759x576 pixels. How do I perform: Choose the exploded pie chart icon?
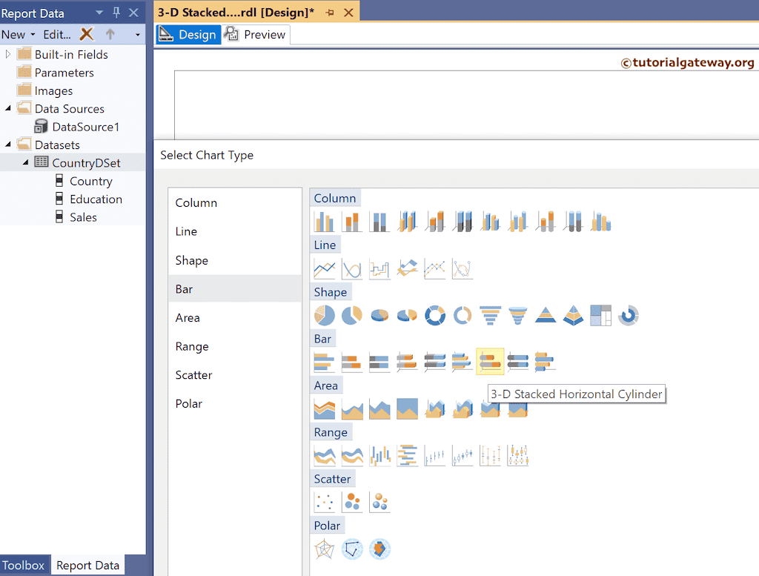pos(352,316)
